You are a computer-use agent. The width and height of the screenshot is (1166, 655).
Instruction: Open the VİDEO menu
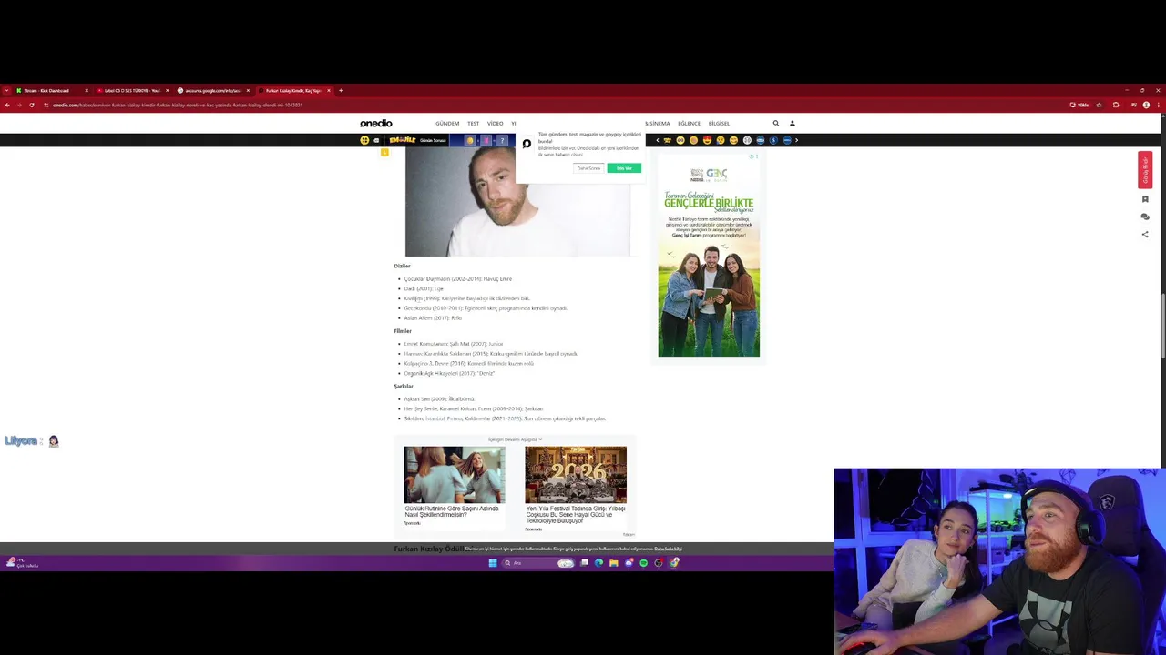coord(495,124)
